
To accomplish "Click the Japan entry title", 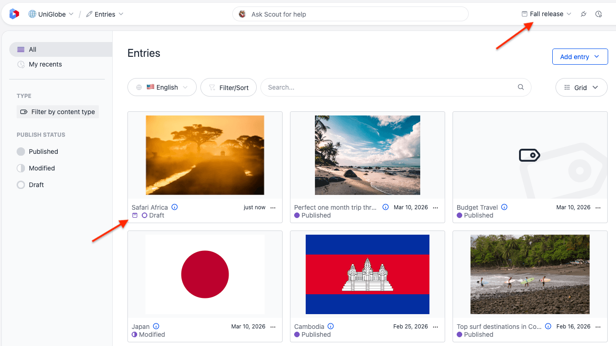I will [140, 327].
